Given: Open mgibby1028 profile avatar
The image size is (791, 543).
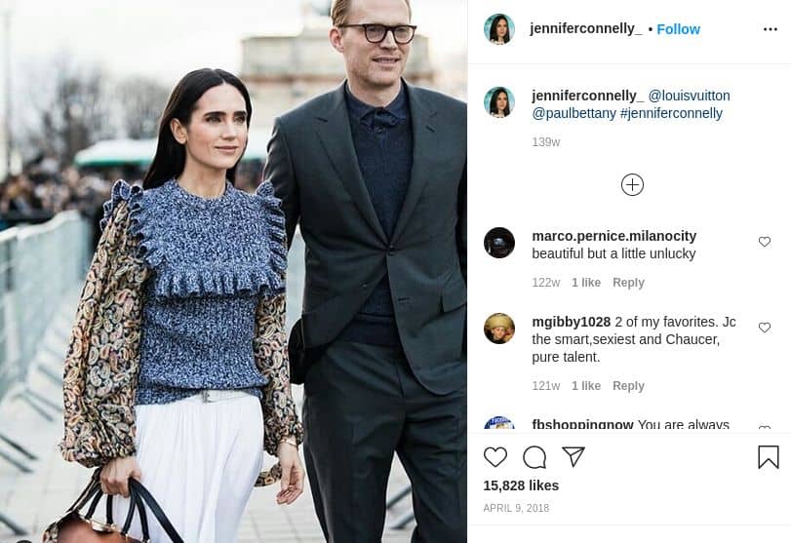Looking at the screenshot, I should [499, 329].
